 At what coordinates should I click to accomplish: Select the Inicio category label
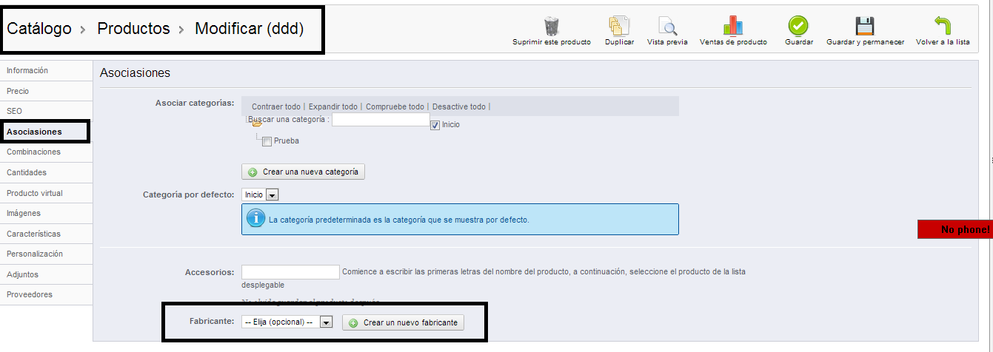451,125
